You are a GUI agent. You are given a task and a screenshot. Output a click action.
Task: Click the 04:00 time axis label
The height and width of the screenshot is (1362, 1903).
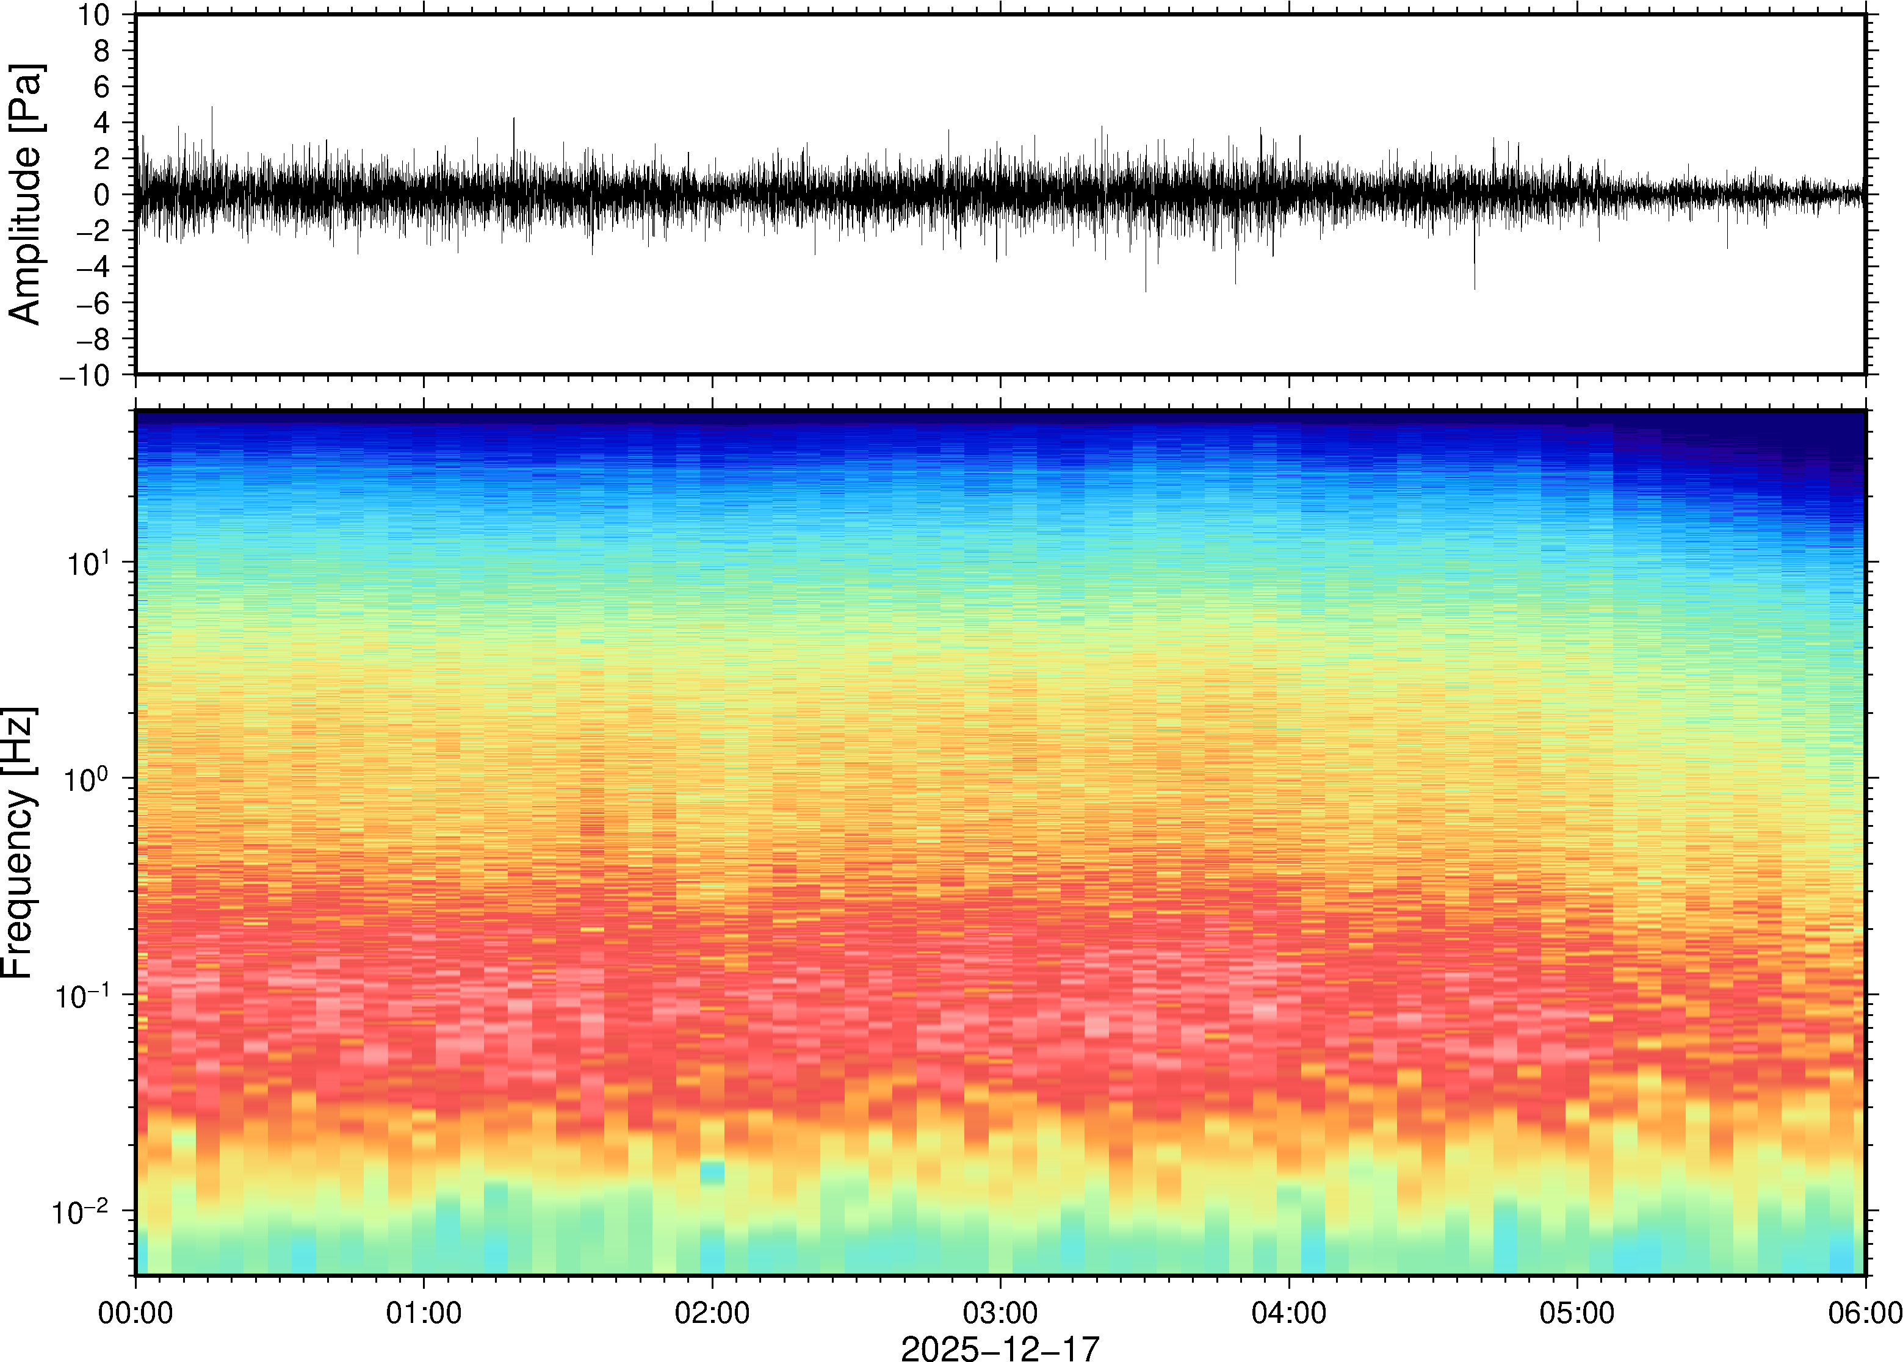[1288, 1313]
